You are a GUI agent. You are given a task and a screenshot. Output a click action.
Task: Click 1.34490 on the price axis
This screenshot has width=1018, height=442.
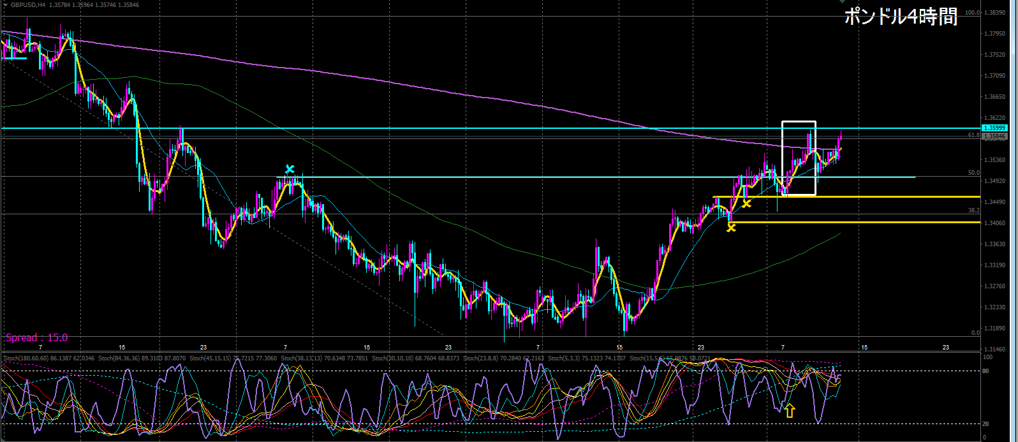(x=996, y=202)
